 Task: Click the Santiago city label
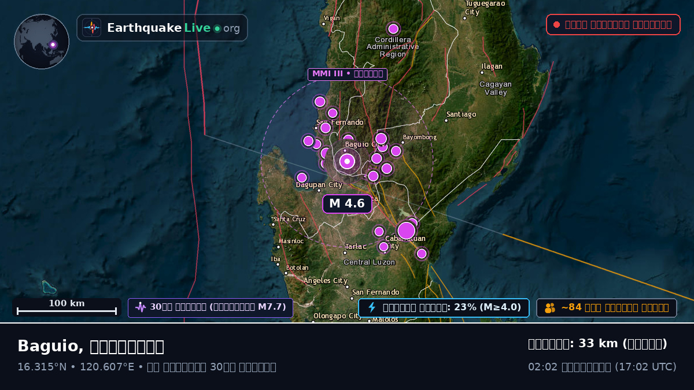coord(462,114)
